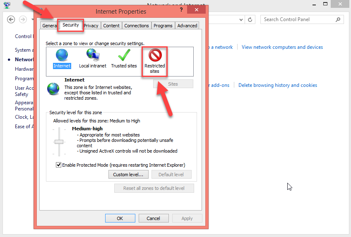Click the refresh icon in address bar
This screenshot has height=237, width=351.
pyautogui.click(x=250, y=19)
